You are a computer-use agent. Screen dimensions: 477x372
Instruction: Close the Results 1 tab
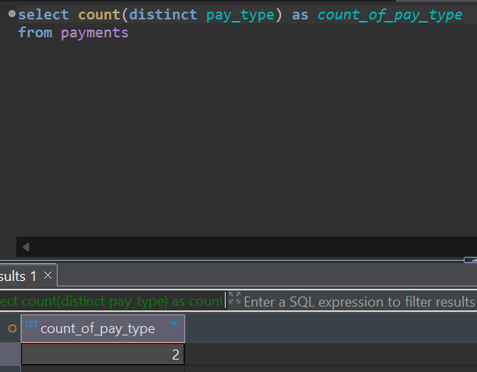(47, 275)
